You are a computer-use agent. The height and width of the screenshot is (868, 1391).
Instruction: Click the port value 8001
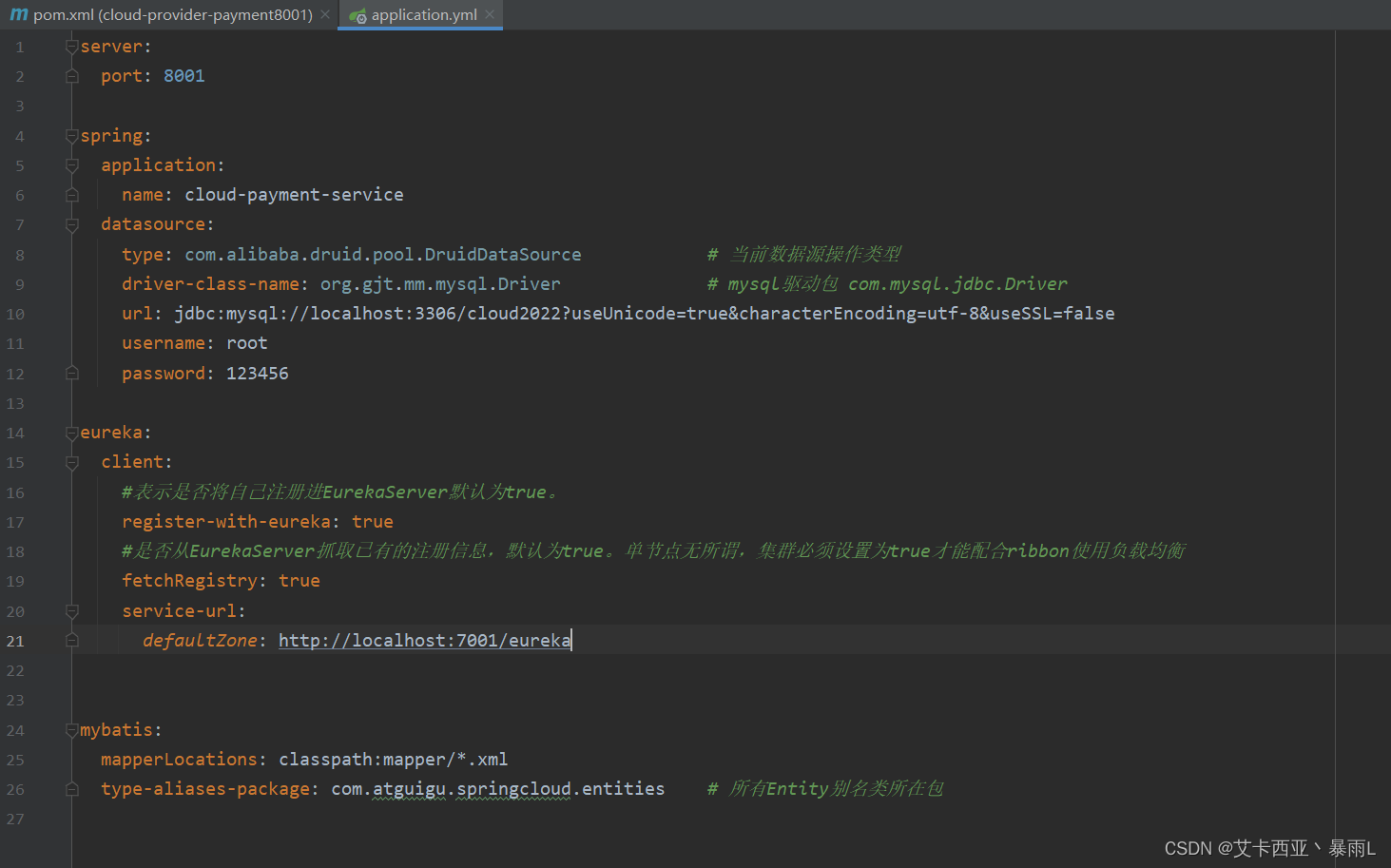(x=184, y=76)
